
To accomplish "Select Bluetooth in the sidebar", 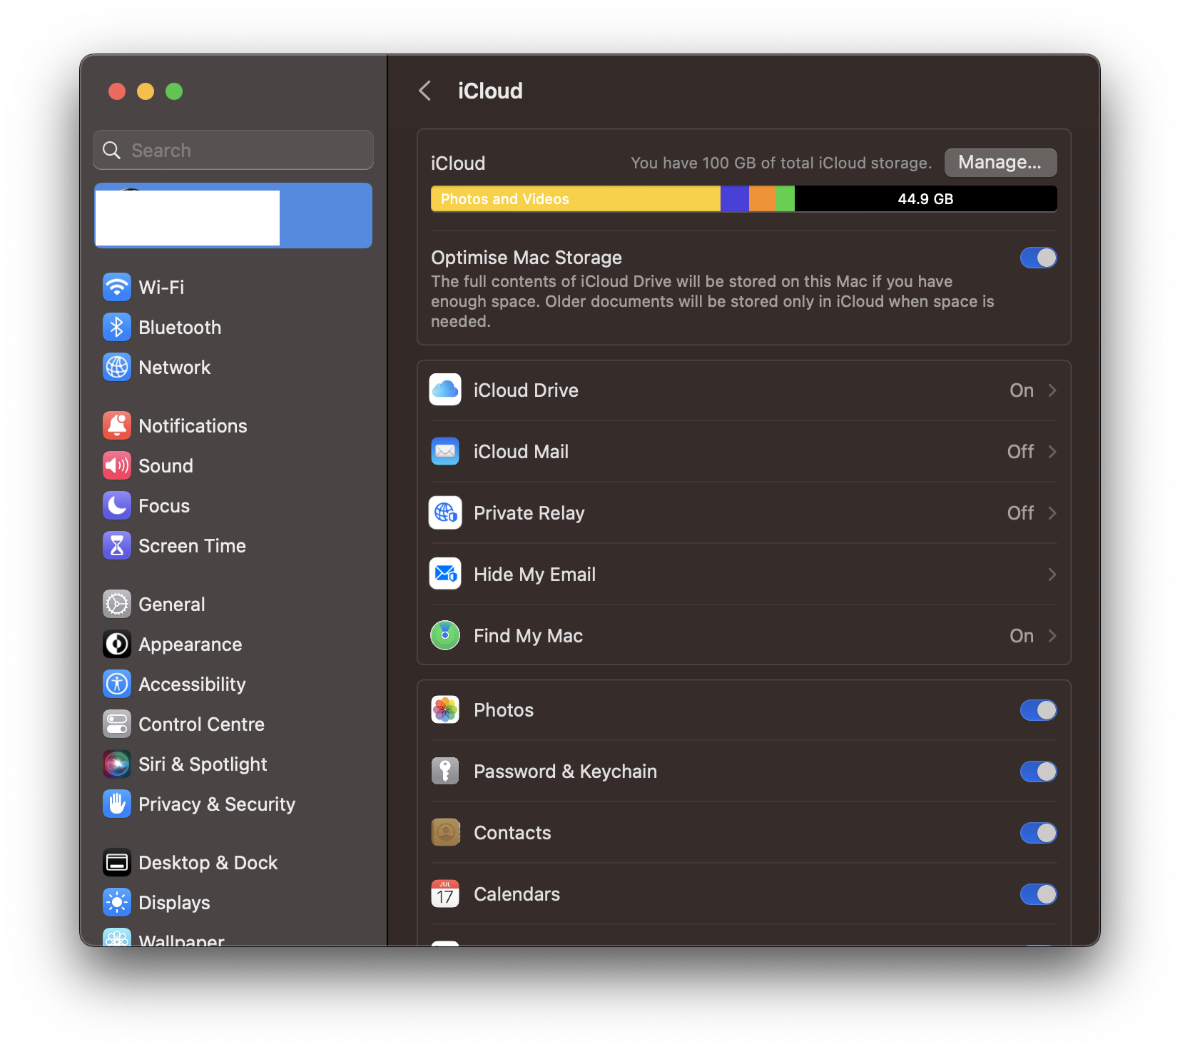I will [233, 327].
